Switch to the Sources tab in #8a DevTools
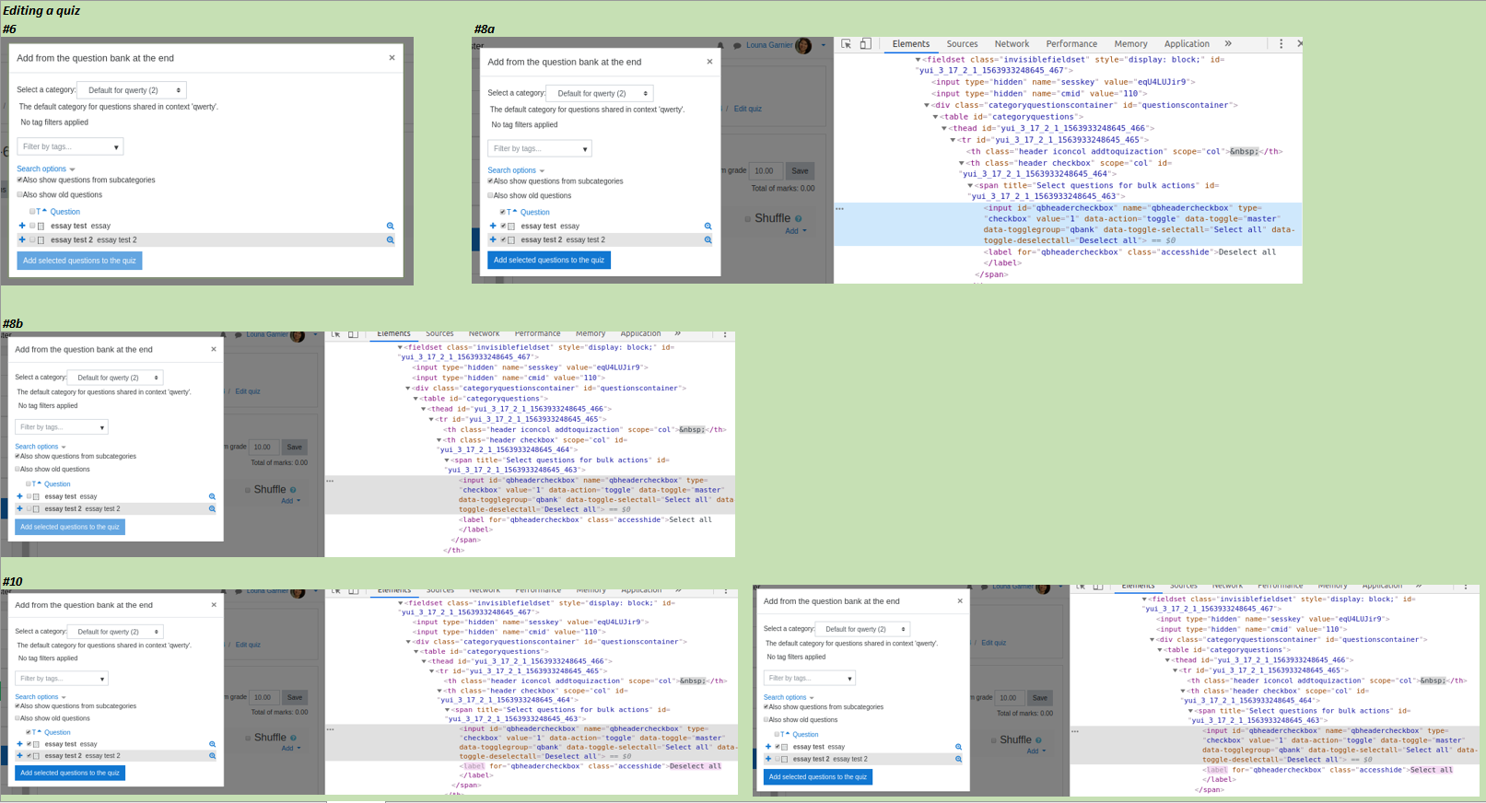Viewport: 1486px width, 803px height. 962,43
